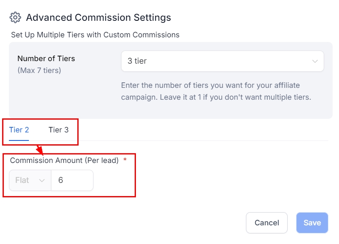Click the '(Max 7 tiers)' note
The width and height of the screenshot is (339, 244).
pos(39,70)
